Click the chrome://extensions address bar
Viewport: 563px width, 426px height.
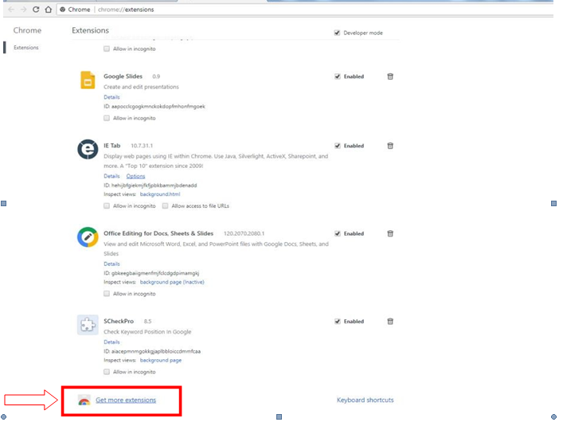point(304,10)
